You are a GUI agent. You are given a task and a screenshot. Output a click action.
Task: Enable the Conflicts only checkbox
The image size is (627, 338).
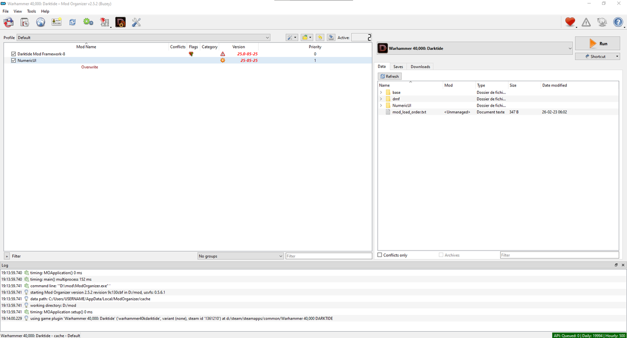[380, 255]
